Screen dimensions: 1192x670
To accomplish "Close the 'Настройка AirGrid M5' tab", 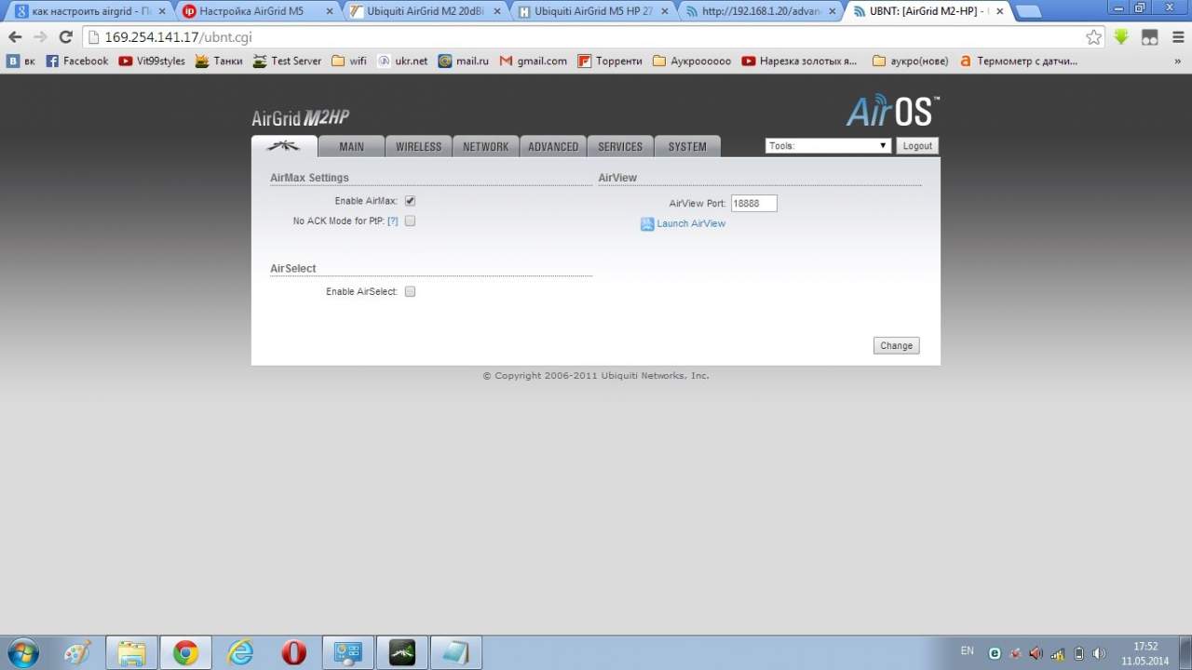I will pyautogui.click(x=329, y=12).
